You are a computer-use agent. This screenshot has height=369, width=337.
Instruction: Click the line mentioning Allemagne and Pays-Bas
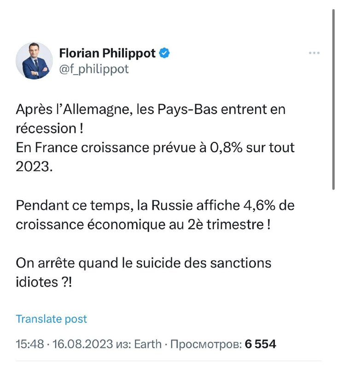point(151,110)
